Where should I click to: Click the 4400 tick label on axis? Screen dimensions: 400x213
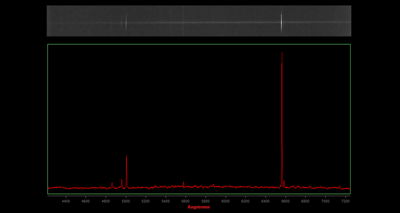[x=66, y=201]
